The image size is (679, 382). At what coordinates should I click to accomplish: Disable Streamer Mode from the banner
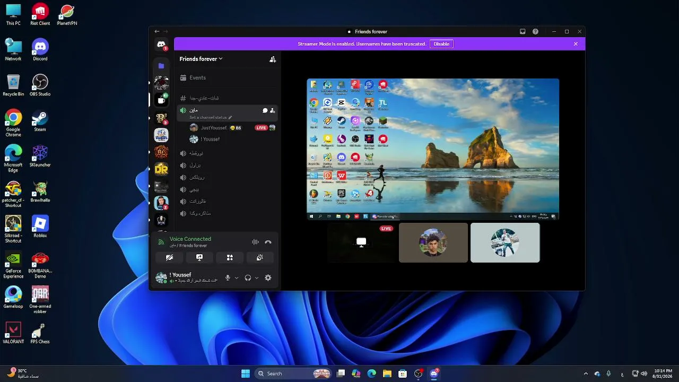441,44
